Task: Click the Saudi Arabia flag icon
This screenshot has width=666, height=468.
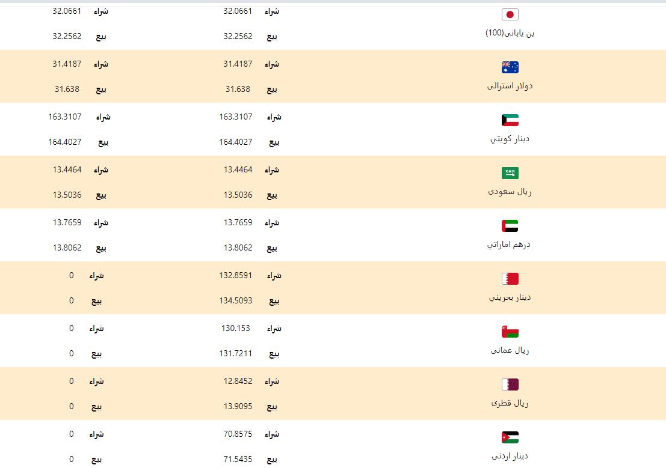Action: pyautogui.click(x=510, y=172)
